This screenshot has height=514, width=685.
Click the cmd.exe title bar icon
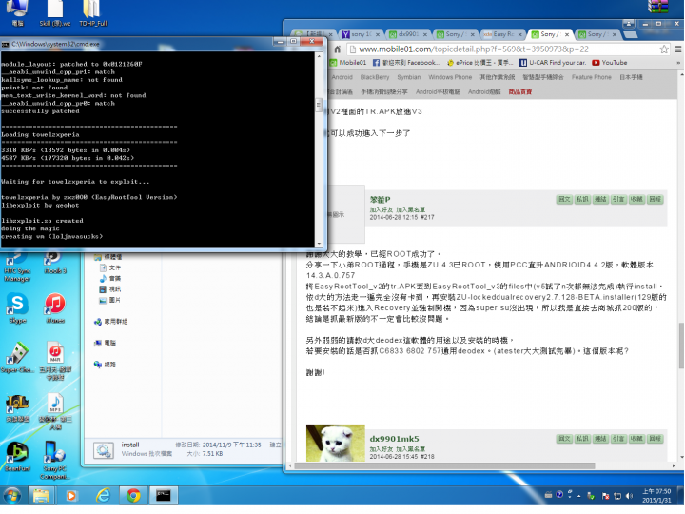click(6, 44)
